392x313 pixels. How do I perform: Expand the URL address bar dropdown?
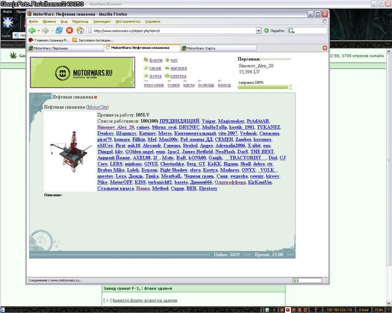click(x=258, y=31)
